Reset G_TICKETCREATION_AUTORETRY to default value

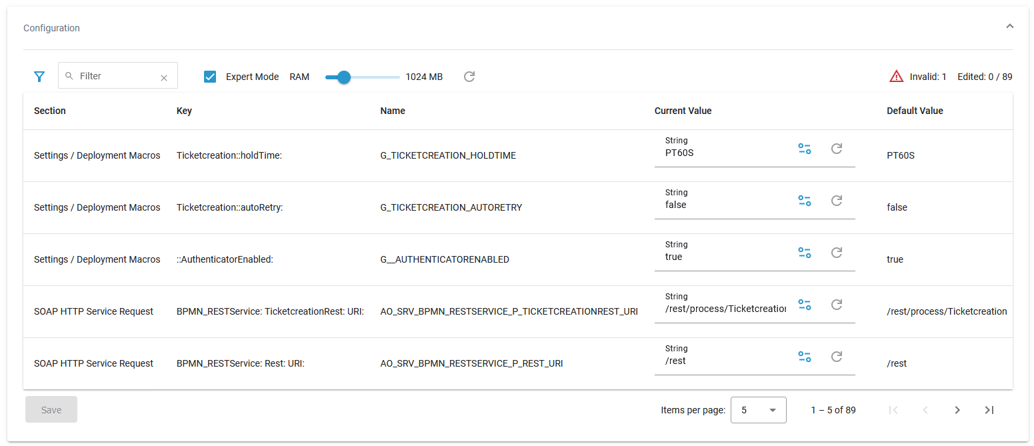pyautogui.click(x=837, y=200)
